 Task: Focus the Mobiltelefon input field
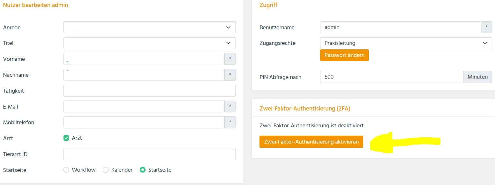(144, 122)
